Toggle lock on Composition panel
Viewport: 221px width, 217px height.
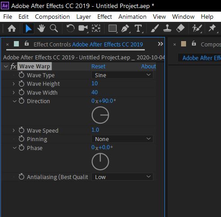[x=194, y=43]
